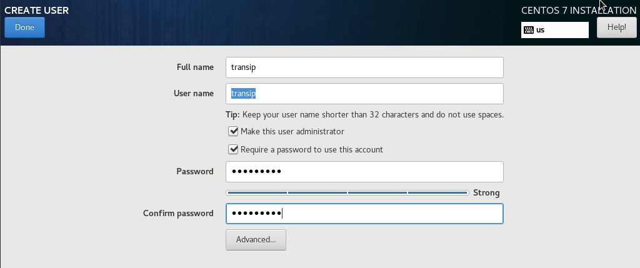This screenshot has width=640, height=268.
Task: Click into the Password field
Action: (x=364, y=172)
